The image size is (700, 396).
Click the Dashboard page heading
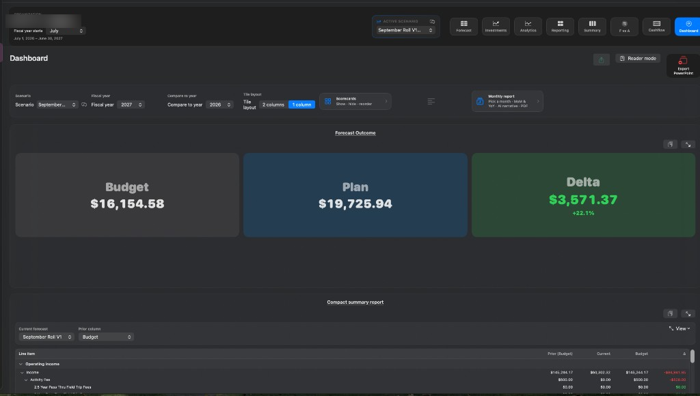coord(29,59)
